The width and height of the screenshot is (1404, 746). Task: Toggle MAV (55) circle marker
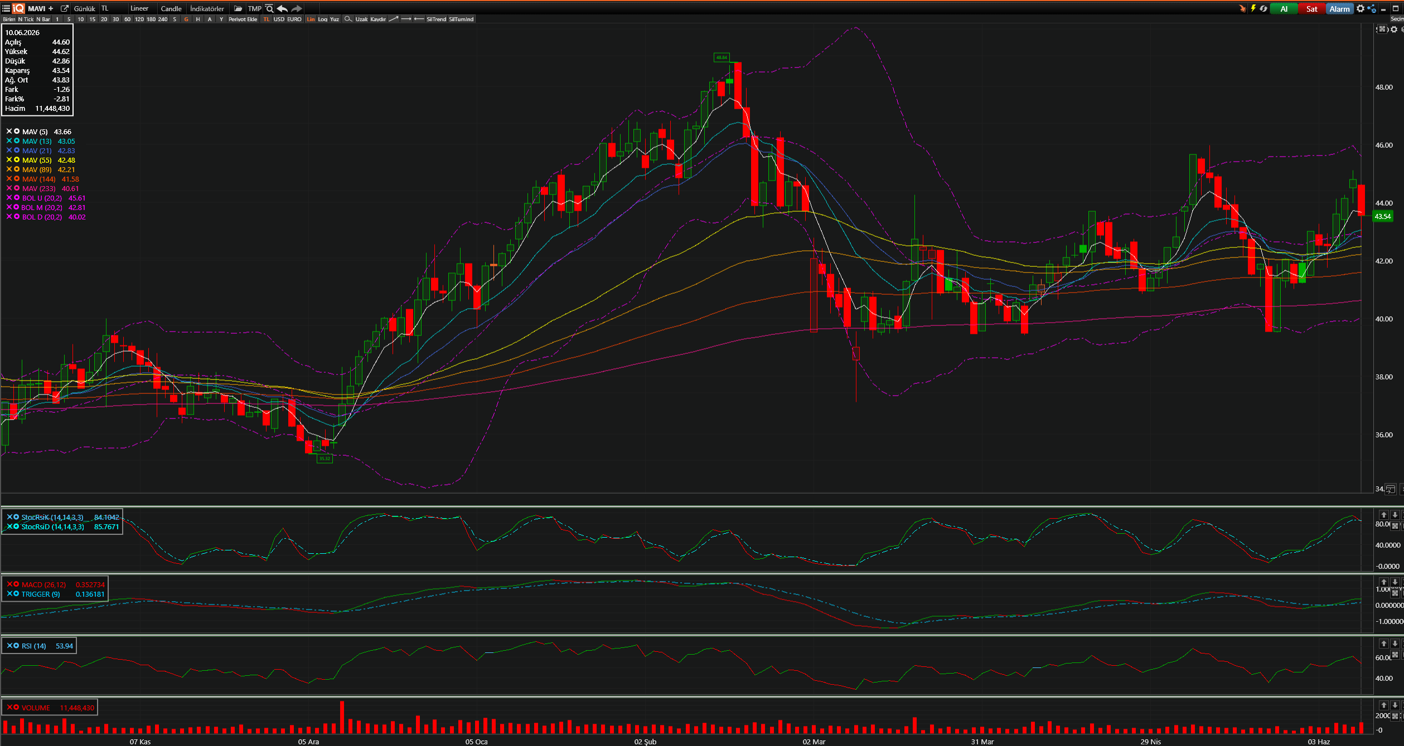pyautogui.click(x=17, y=160)
